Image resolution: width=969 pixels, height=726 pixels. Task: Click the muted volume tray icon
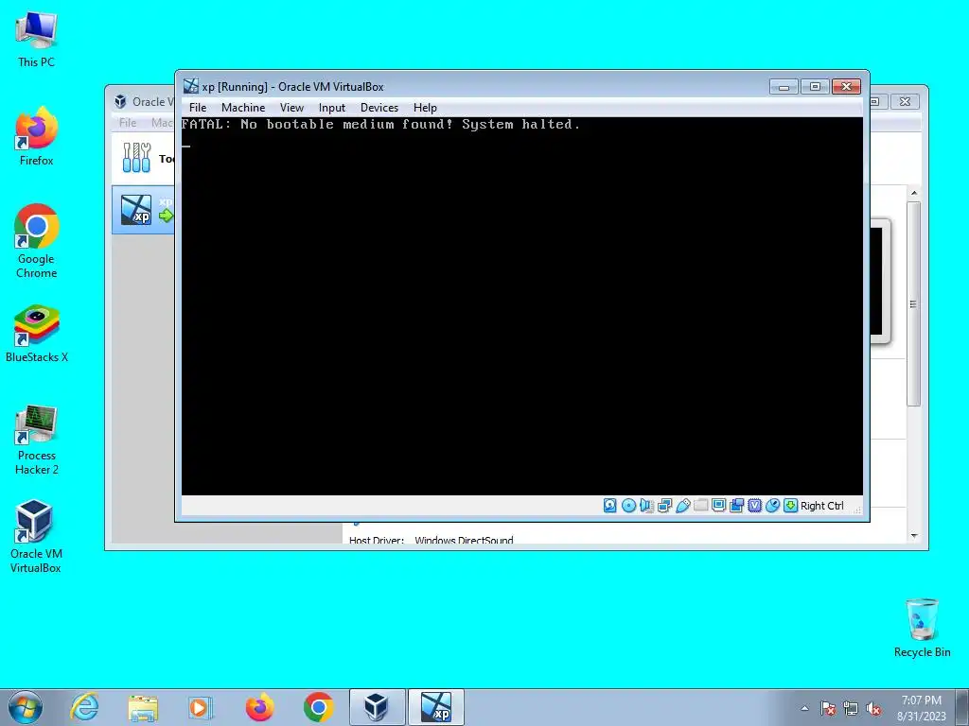873,708
